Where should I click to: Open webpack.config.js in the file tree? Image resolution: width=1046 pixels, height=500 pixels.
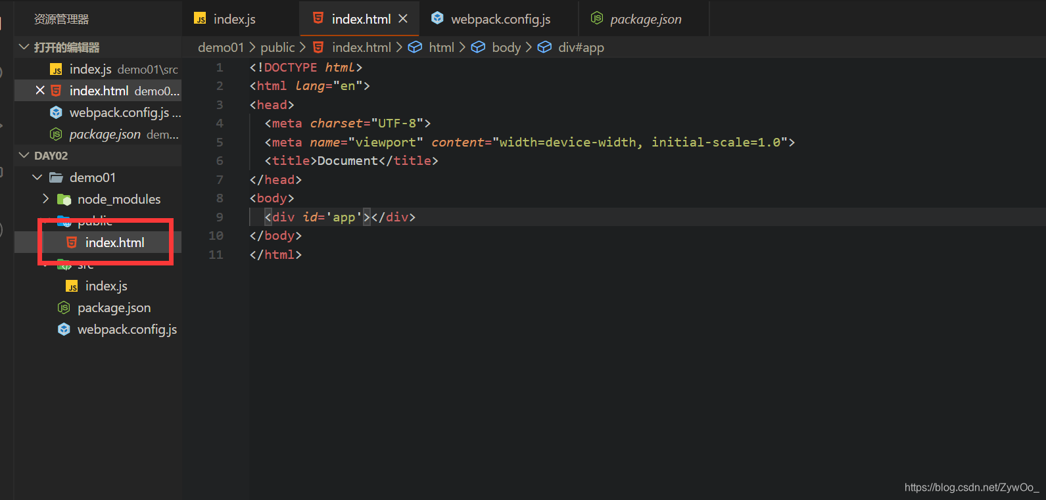(98, 329)
